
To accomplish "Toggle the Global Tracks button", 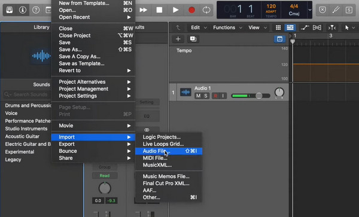I will point(280,39).
